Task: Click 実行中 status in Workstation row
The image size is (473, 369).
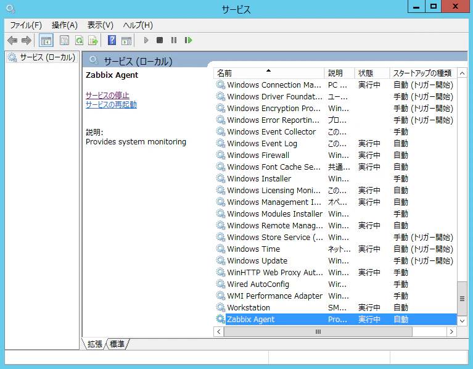Action: click(x=369, y=307)
